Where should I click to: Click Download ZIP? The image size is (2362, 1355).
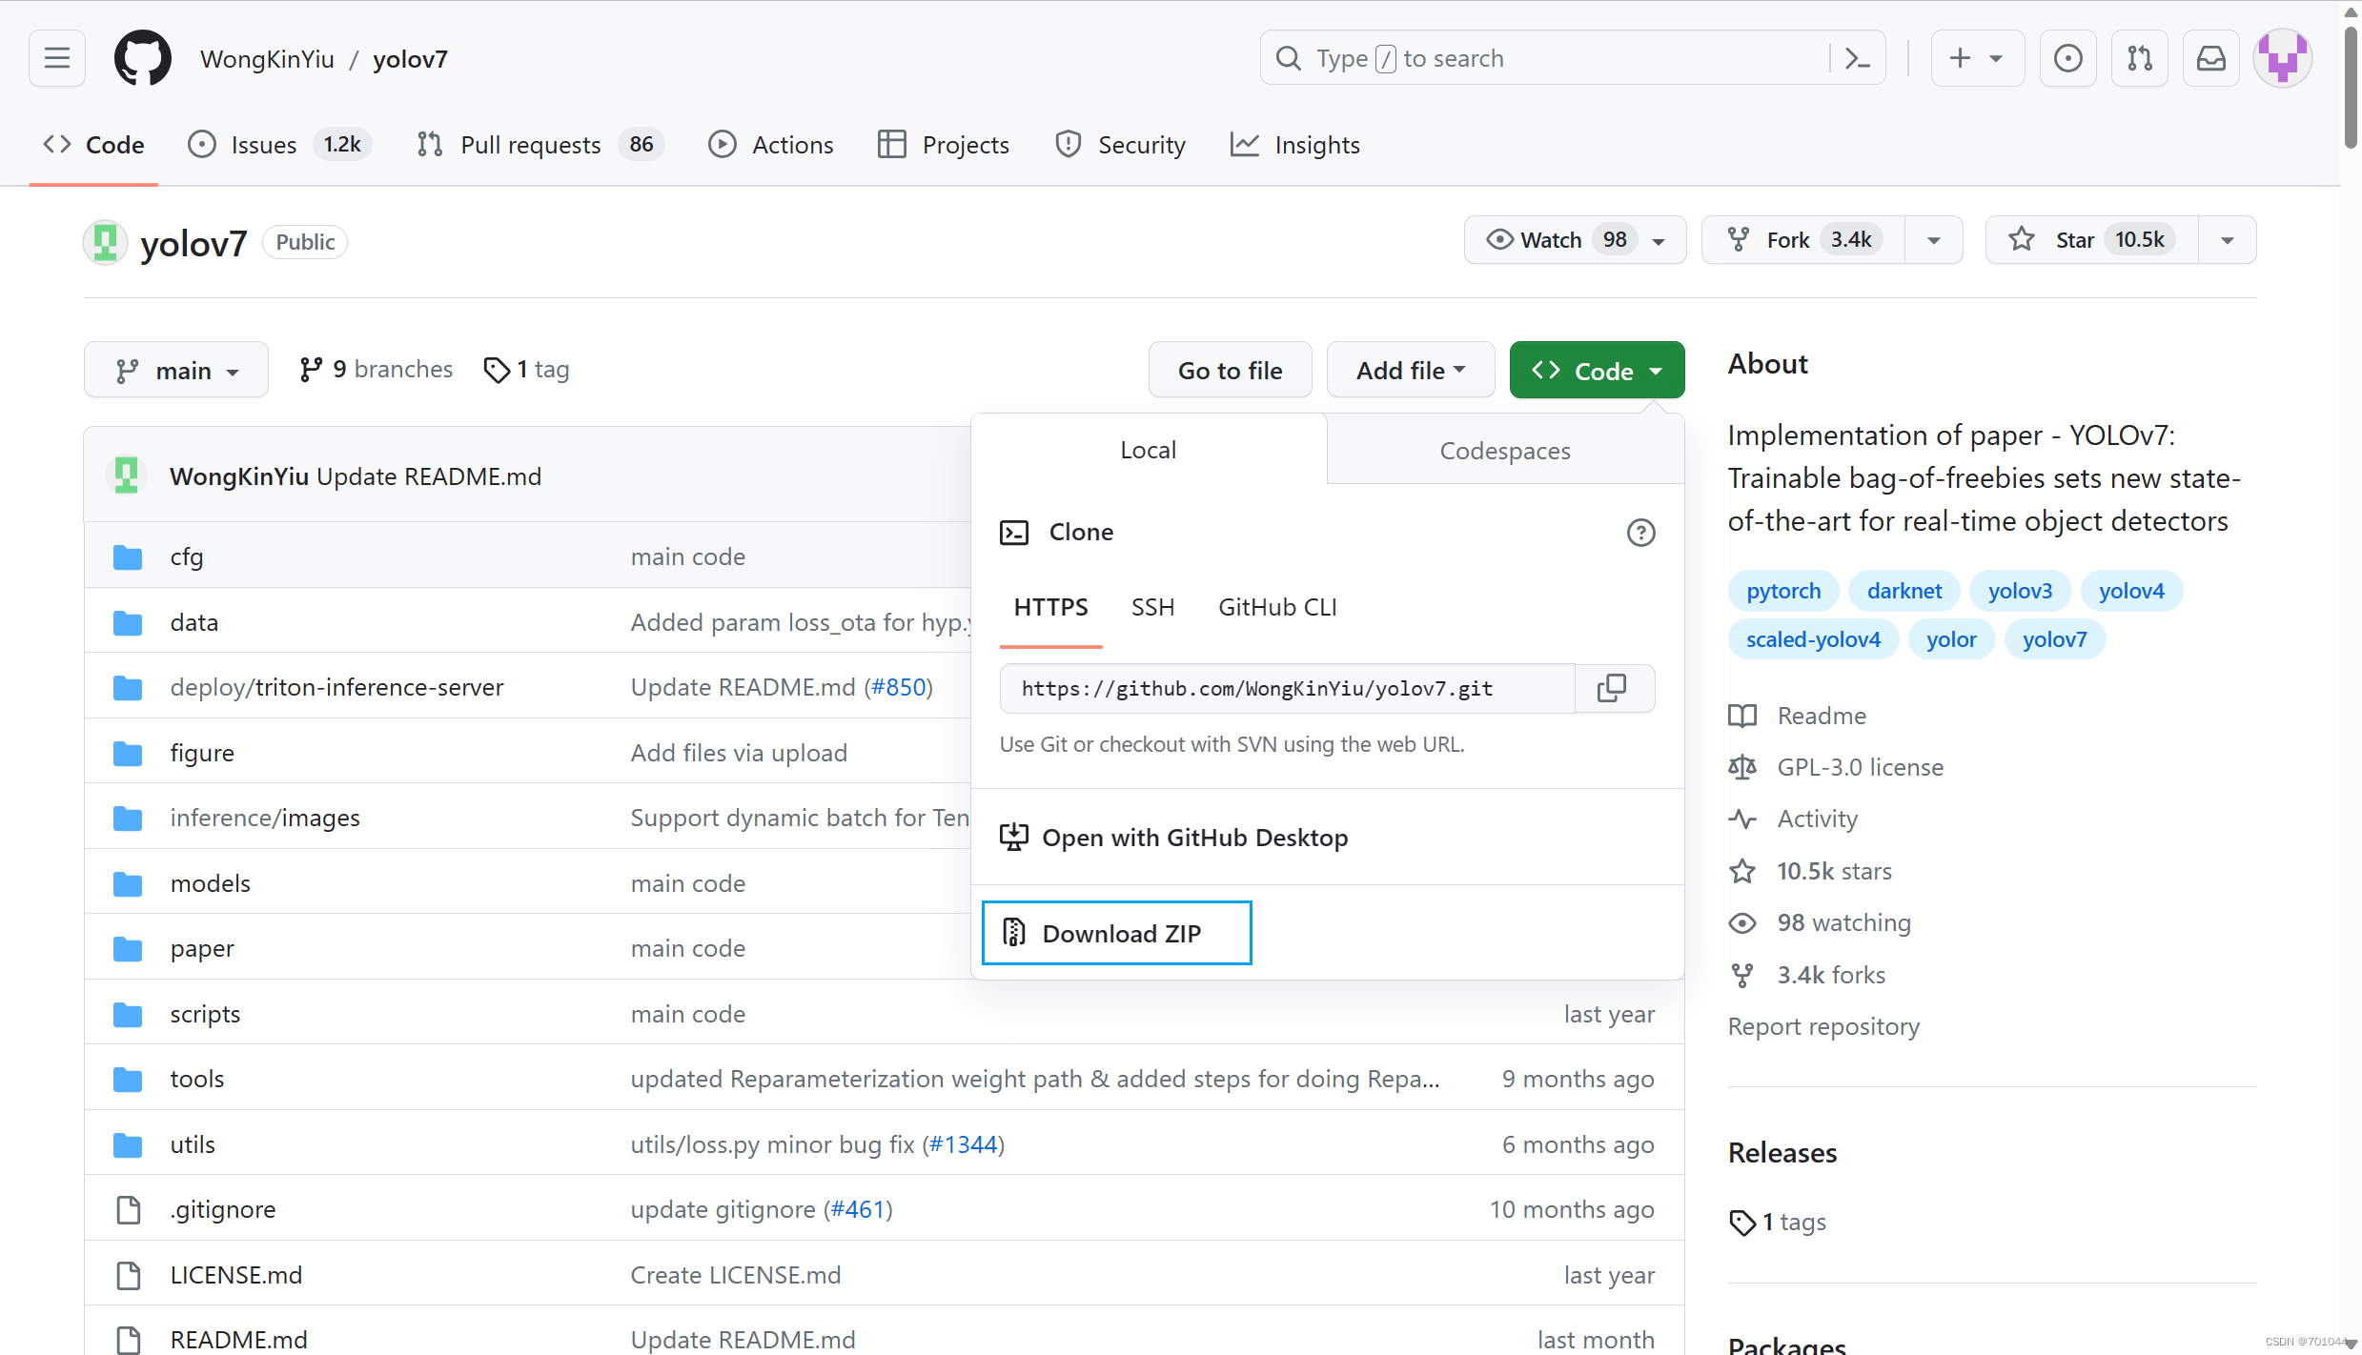pyautogui.click(x=1116, y=933)
